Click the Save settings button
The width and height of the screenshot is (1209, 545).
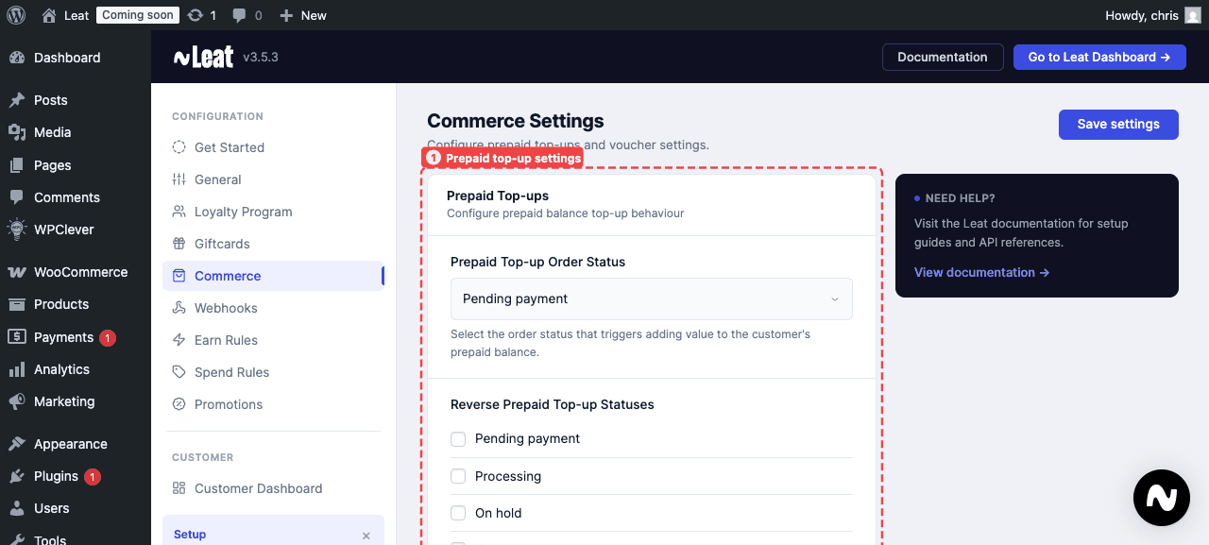click(x=1118, y=125)
